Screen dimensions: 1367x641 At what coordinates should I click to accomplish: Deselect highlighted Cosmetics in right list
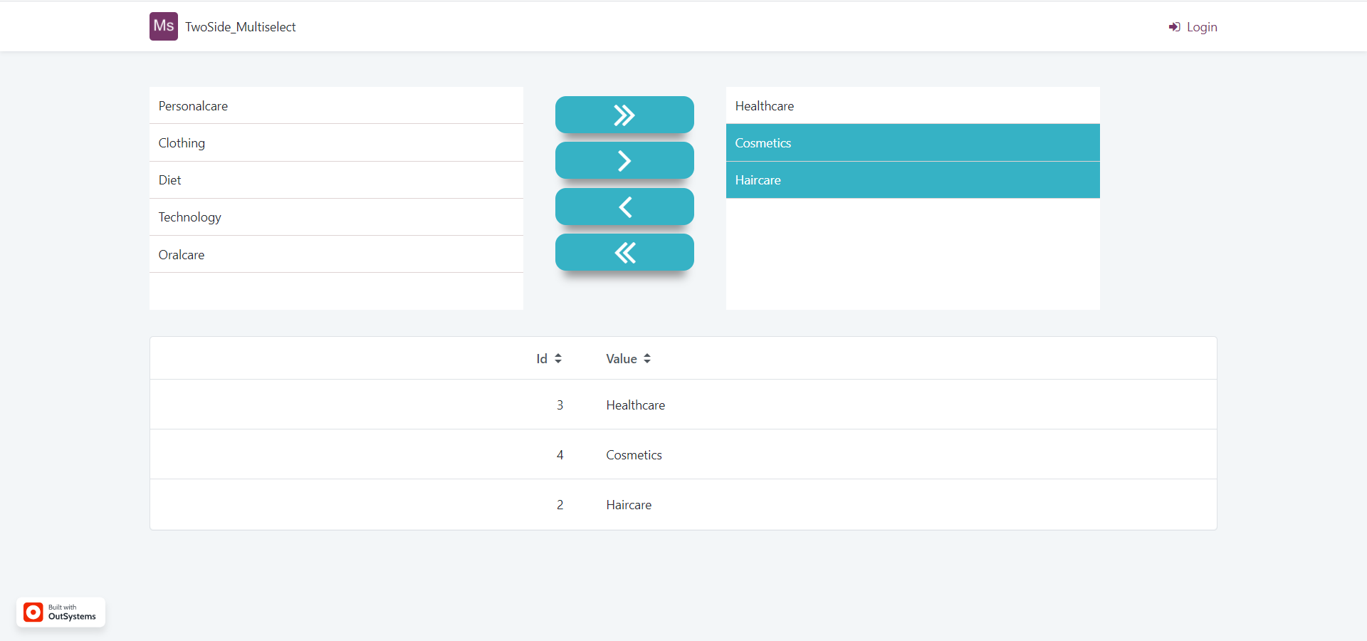tap(913, 142)
